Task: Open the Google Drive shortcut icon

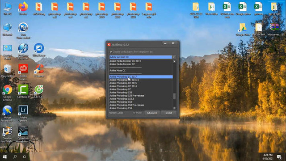Action: (x=243, y=30)
